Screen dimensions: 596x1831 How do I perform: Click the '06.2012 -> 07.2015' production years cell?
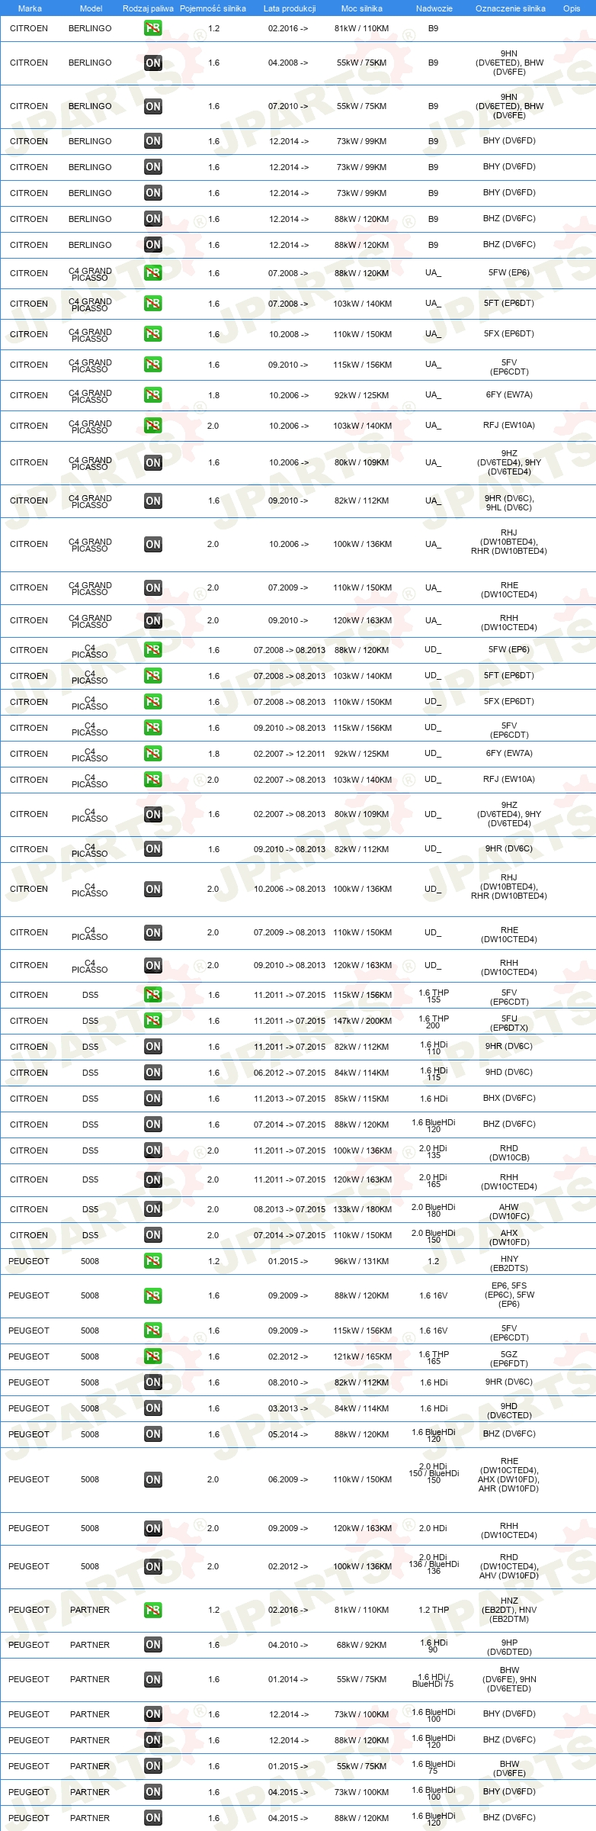point(290,1073)
